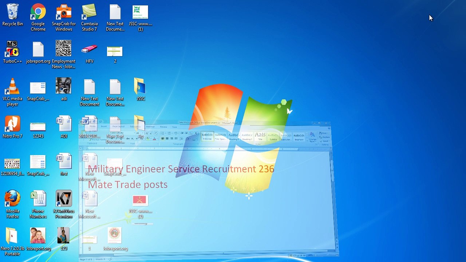Screen dimensions: 466x262
Task: Open Change Styles in Word ribbon
Action: tap(313, 137)
